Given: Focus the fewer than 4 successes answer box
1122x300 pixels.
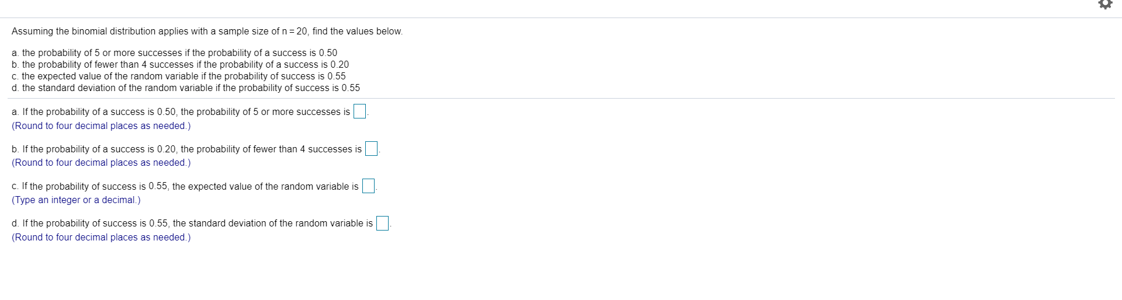Looking at the screenshot, I should tap(372, 149).
